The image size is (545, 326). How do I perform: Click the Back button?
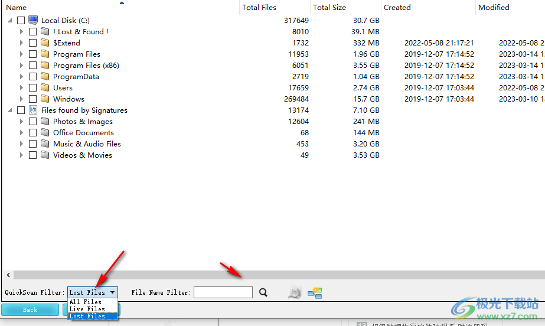[30, 309]
